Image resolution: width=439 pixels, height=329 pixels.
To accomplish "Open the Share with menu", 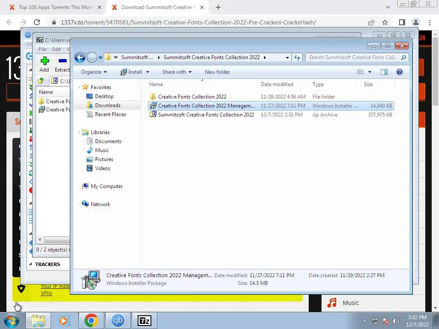I will tap(177, 72).
